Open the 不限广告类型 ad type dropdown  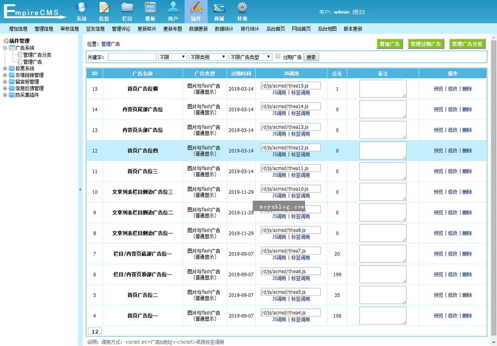click(x=251, y=57)
